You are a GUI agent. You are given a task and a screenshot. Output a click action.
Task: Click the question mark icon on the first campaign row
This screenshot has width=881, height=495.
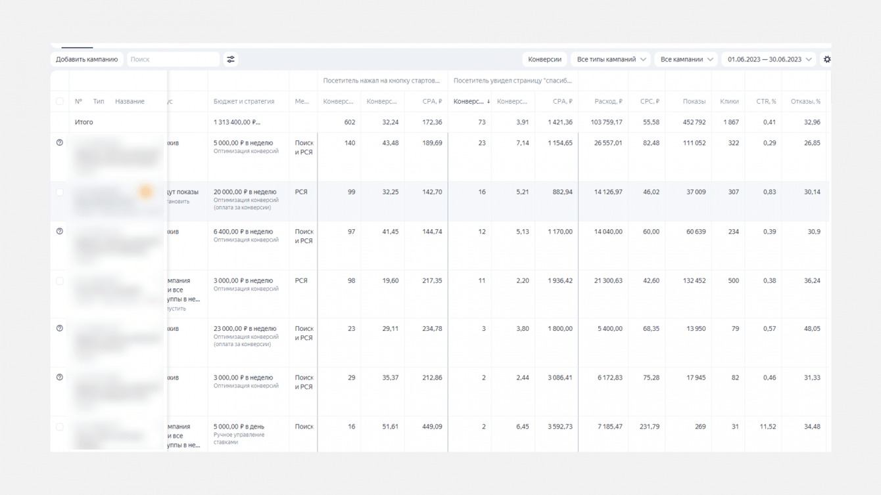[x=60, y=143]
